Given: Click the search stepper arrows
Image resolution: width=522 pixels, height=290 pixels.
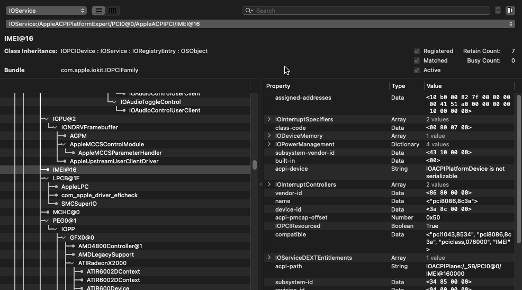Looking at the screenshot, I should pos(498,10).
